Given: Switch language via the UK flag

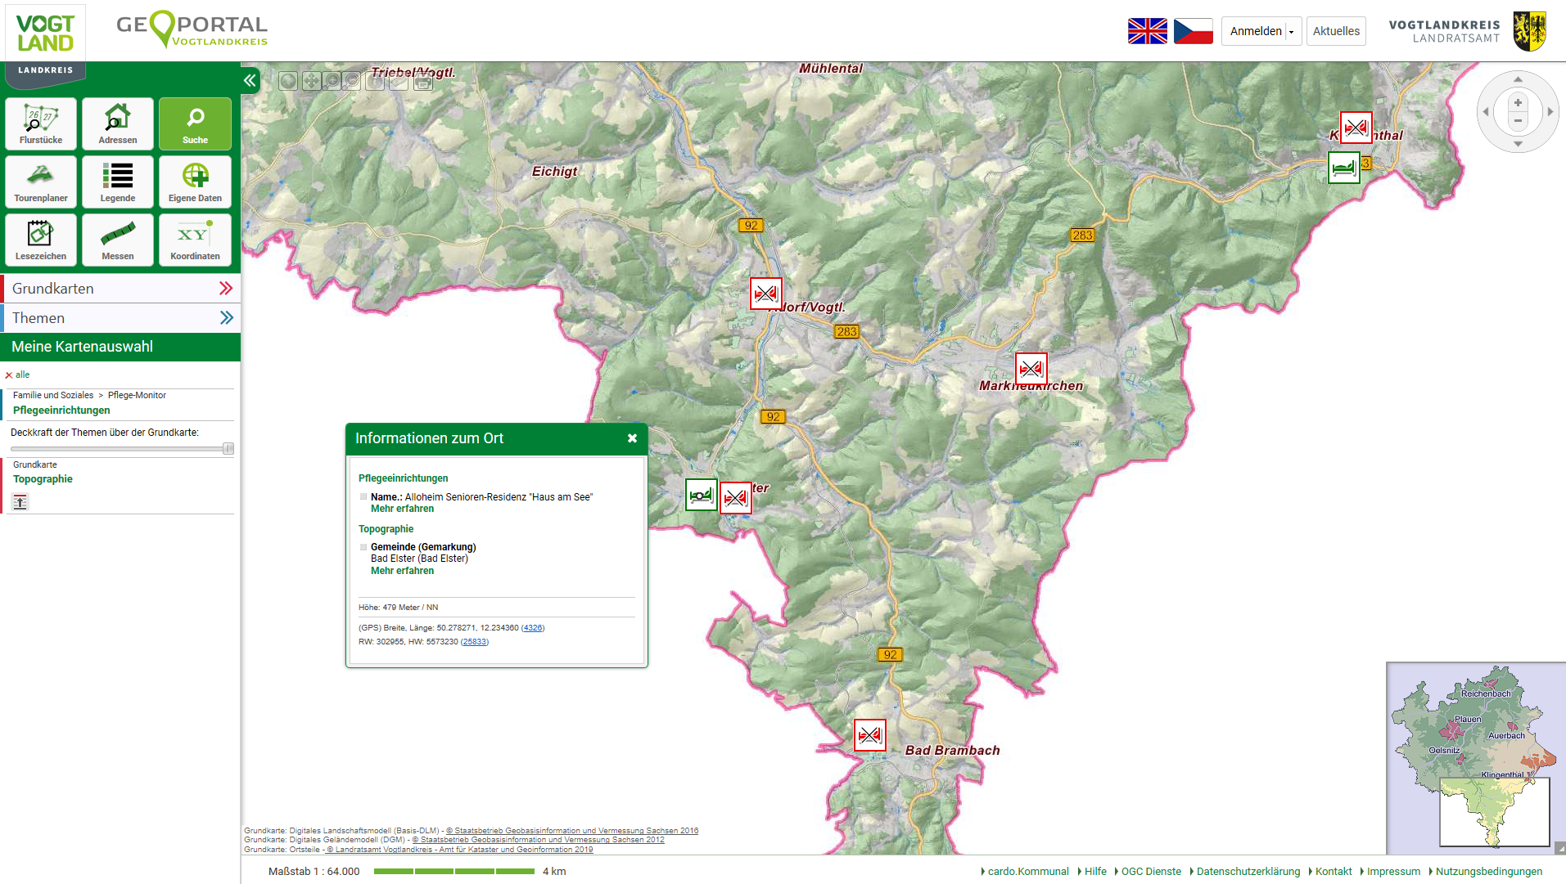Looking at the screenshot, I should tap(1148, 31).
